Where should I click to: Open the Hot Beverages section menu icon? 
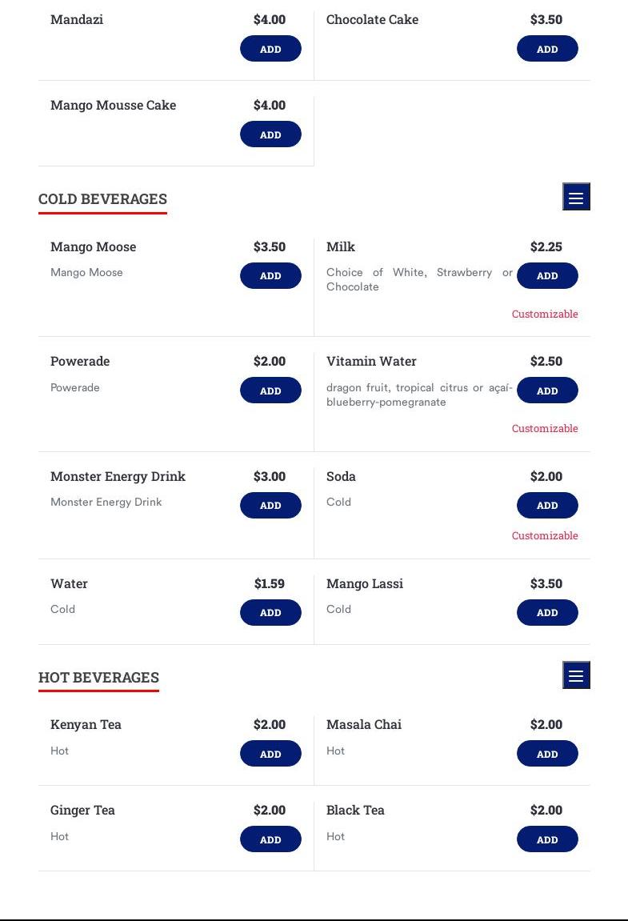click(576, 675)
